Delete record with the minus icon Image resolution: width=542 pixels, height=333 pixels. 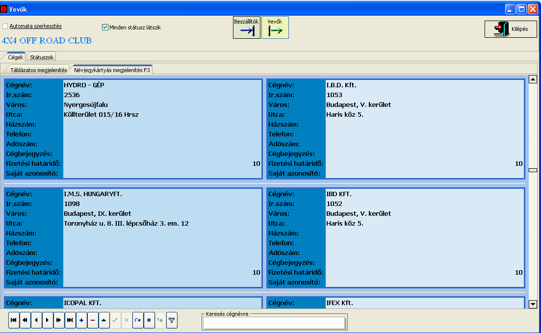tap(93, 320)
